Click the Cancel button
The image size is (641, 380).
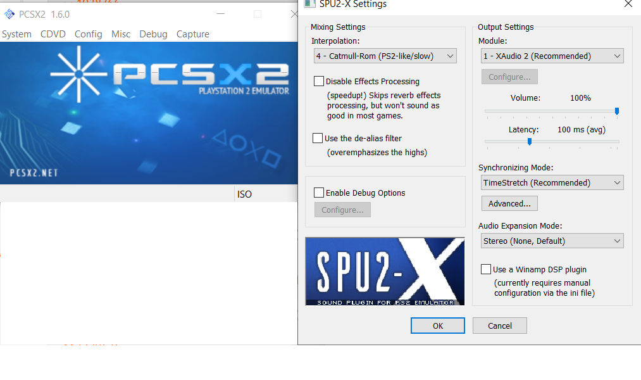[499, 326]
